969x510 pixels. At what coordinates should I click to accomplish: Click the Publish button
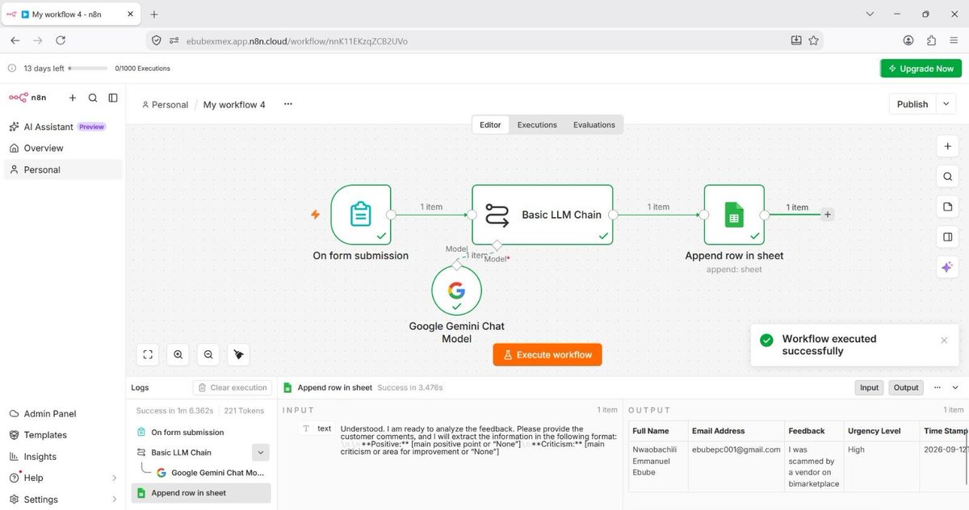(912, 104)
